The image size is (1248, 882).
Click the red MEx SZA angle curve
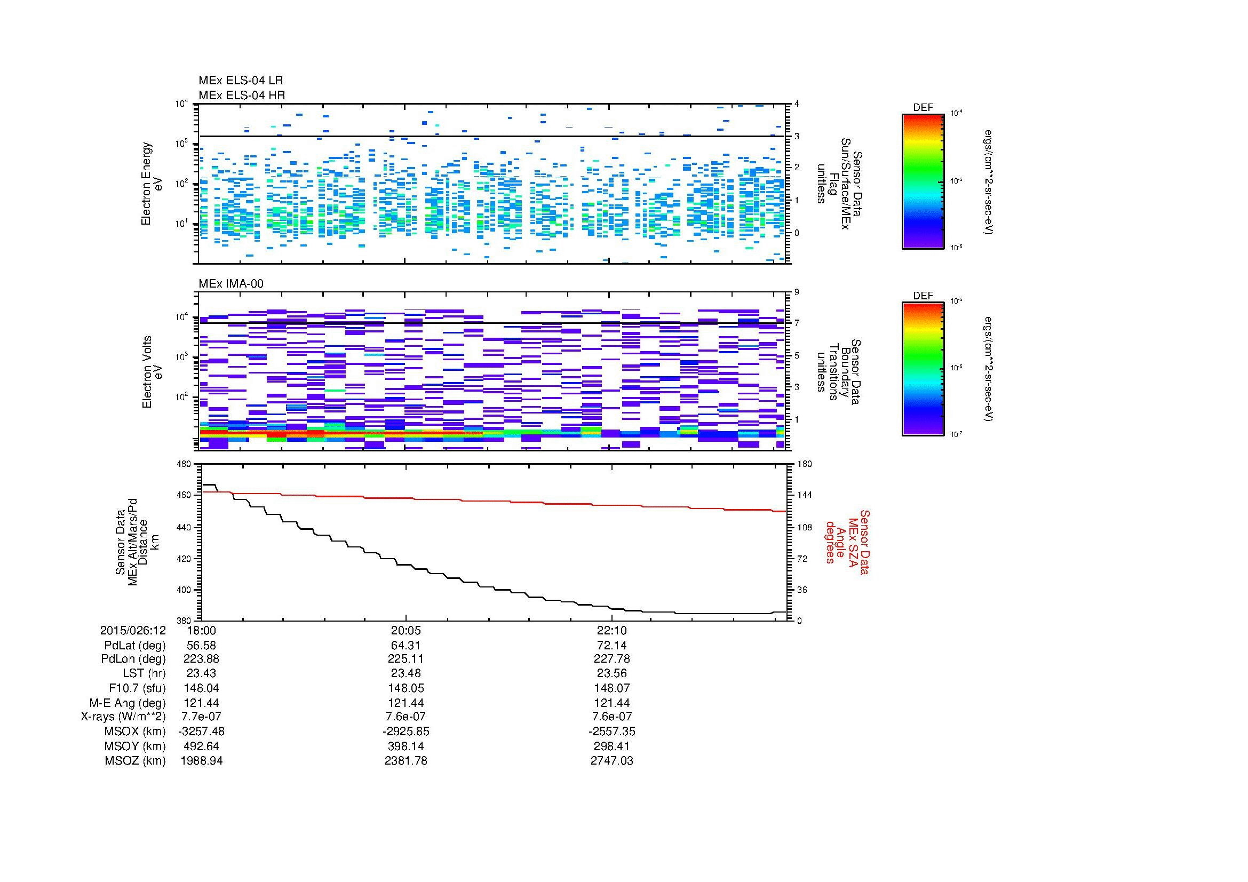click(494, 502)
